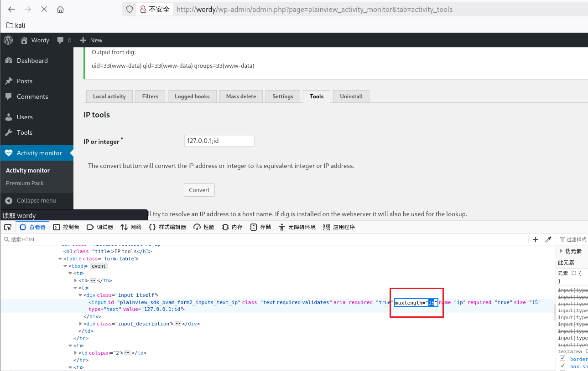Toggle the border CSS property checkbox

pos(562,359)
